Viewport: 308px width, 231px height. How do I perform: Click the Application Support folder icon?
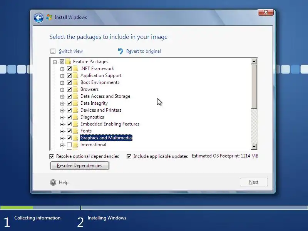pyautogui.click(x=75, y=75)
